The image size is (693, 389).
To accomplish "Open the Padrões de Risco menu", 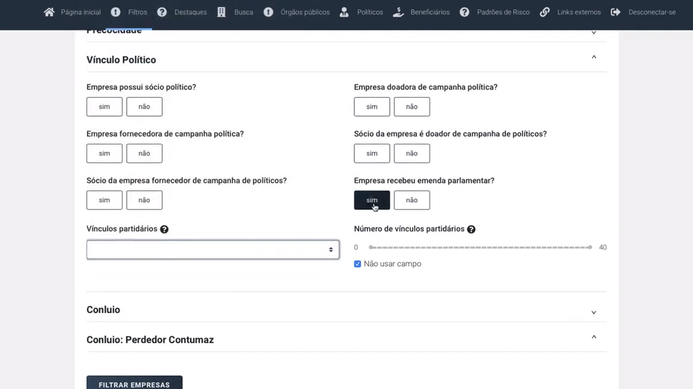I will point(503,12).
